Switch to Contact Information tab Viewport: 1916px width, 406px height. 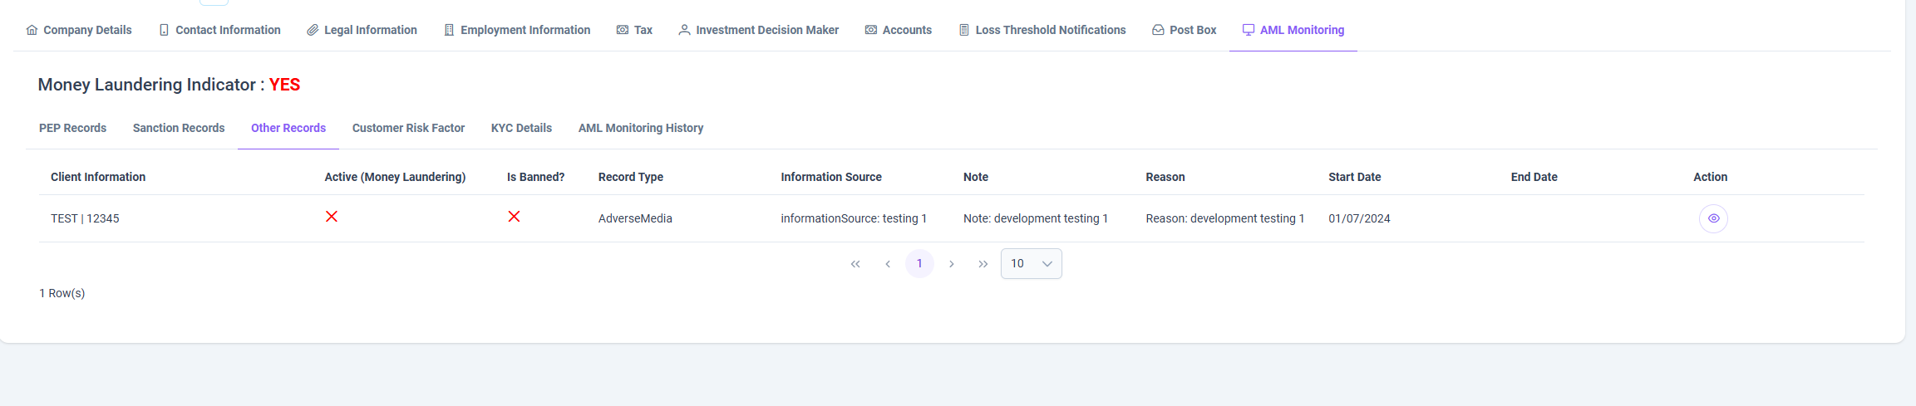click(x=220, y=30)
